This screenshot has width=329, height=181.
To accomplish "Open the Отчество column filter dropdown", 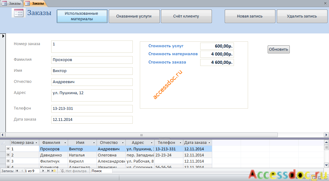I will click(123, 143).
